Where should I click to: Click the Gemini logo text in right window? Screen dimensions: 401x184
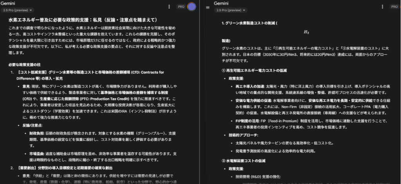pyautogui.click(x=222, y=4)
